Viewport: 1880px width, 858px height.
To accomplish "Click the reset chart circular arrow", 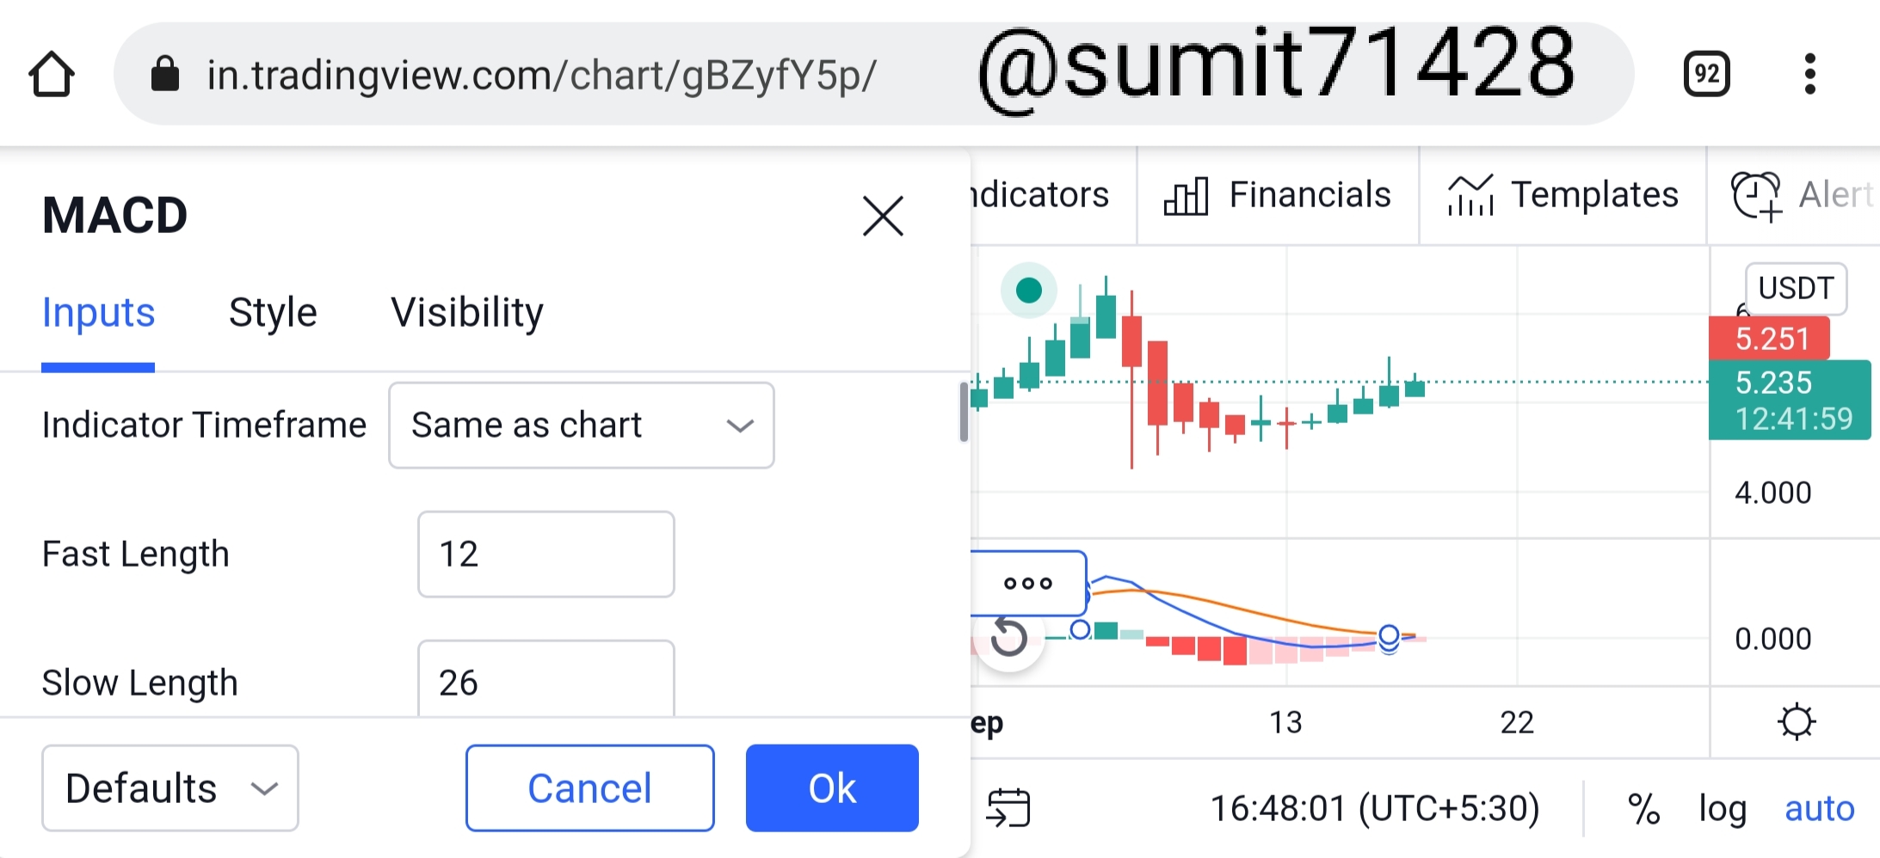I will pyautogui.click(x=1008, y=637).
